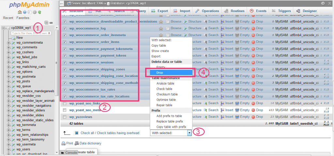Click the link chain icon in navigation panel

click(x=51, y=22)
